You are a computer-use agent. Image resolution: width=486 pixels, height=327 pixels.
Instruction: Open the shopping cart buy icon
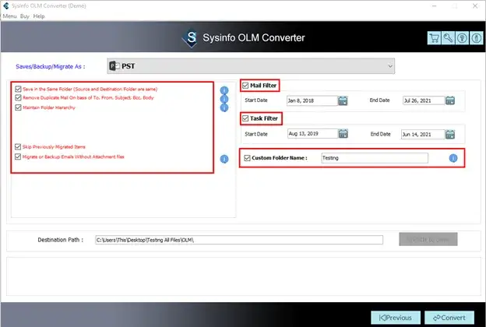coord(434,38)
